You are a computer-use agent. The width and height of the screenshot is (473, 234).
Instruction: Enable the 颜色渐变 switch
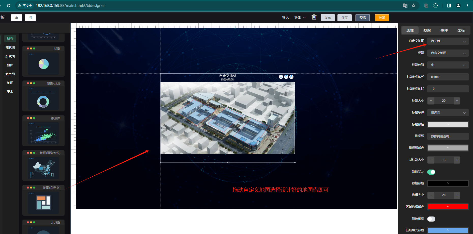point(431,219)
